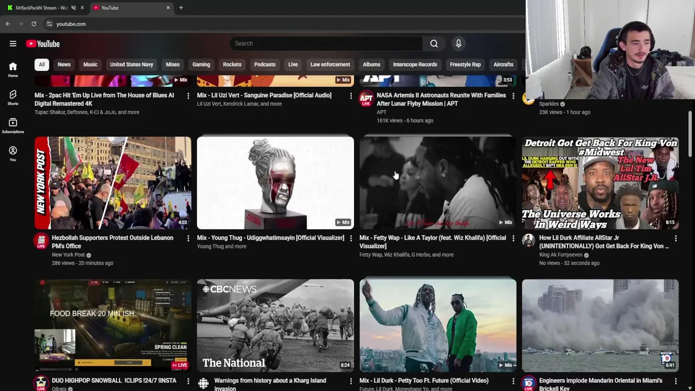Open Home in the sidebar
Screen dimensions: 695x391
(x=13, y=69)
